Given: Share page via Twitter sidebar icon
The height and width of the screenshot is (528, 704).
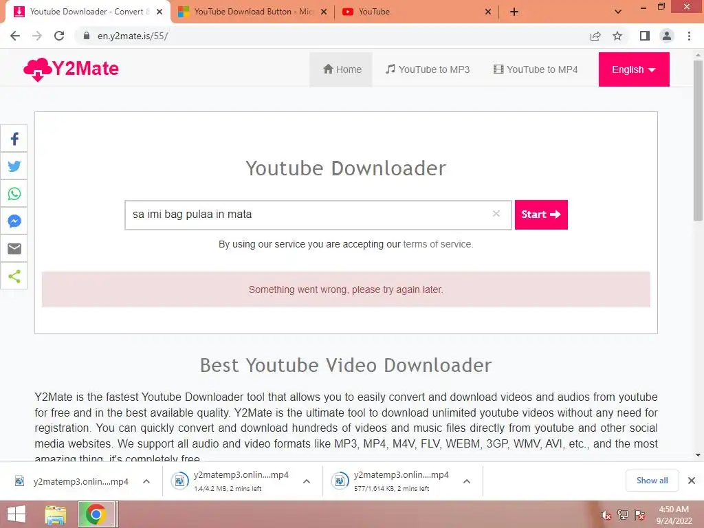Looking at the screenshot, I should click(14, 166).
